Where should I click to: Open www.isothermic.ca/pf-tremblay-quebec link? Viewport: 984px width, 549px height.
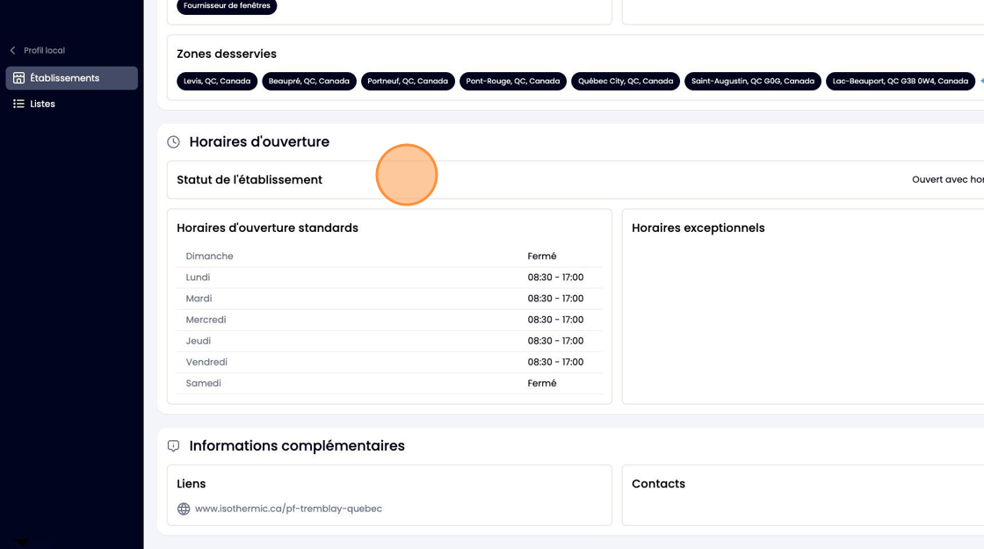(x=288, y=509)
